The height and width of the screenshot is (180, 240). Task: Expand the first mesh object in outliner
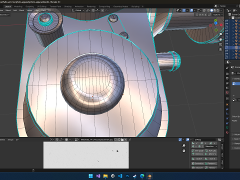click(x=233, y=21)
